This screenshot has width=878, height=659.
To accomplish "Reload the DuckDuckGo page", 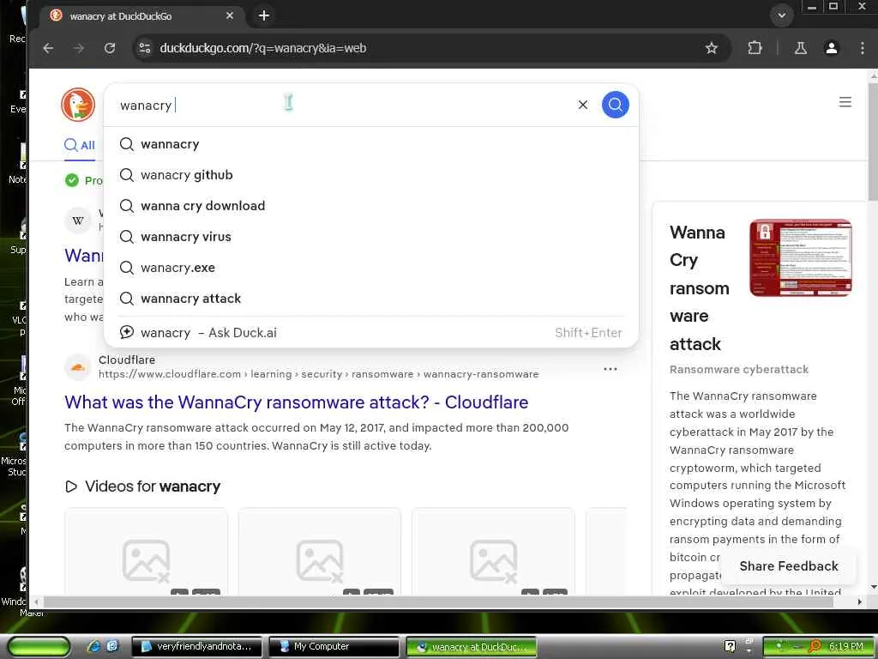I will pos(110,48).
